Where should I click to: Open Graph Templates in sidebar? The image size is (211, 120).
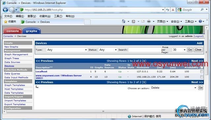point(15,85)
